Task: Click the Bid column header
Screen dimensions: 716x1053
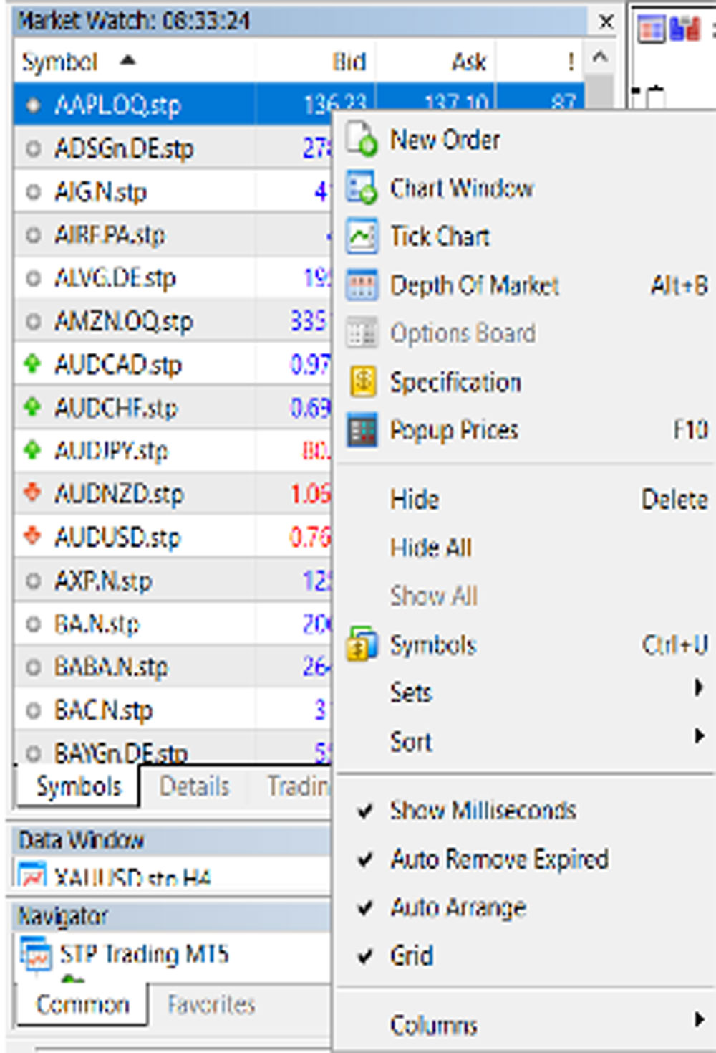Action: 349,62
